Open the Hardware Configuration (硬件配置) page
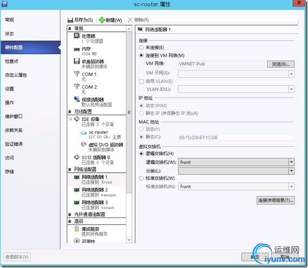Screen dimensions: 308x268 (x=30, y=47)
